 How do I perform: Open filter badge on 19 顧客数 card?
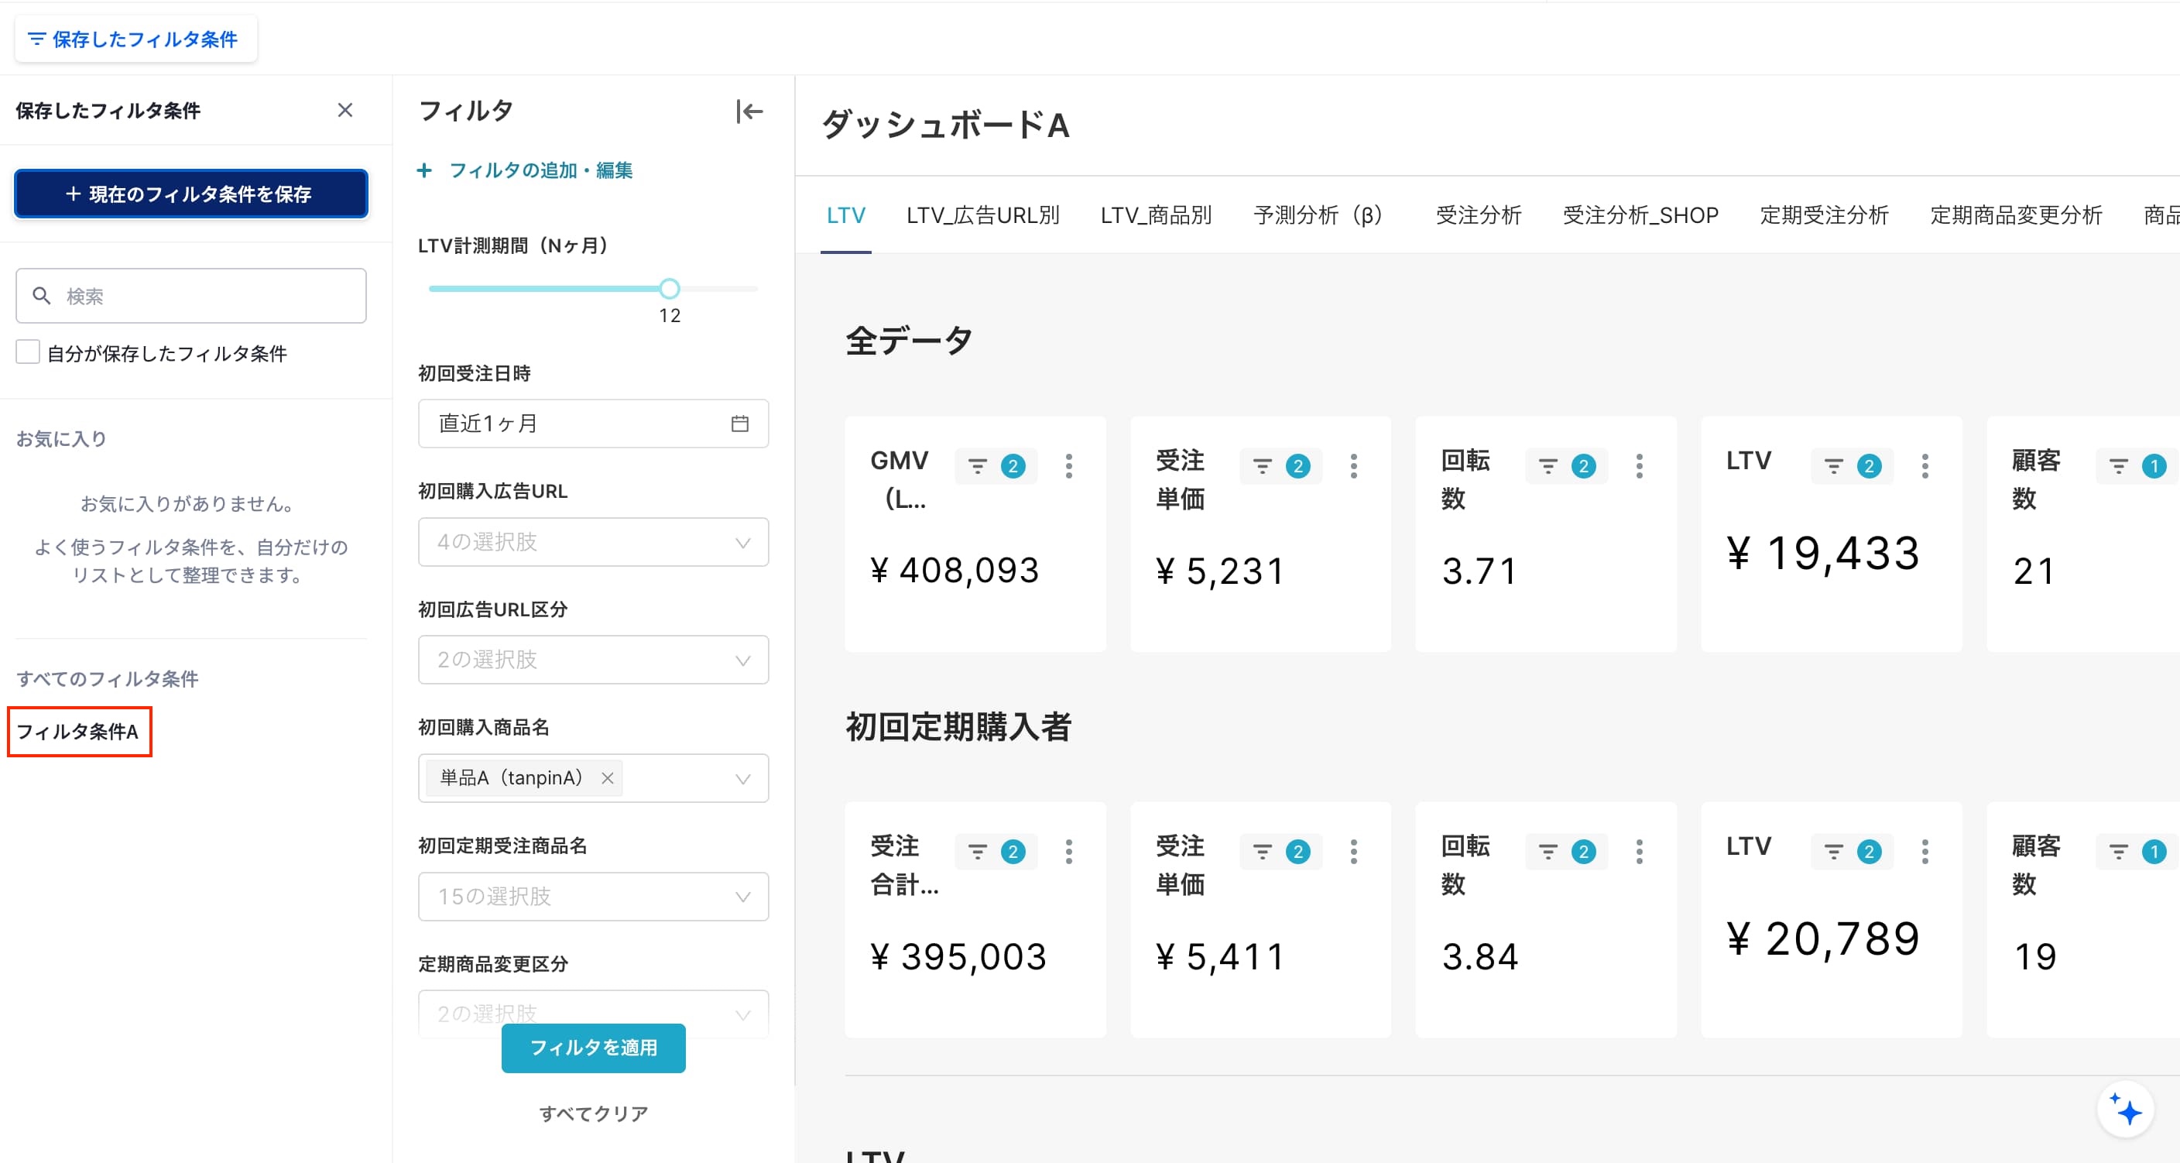[x=2137, y=852]
